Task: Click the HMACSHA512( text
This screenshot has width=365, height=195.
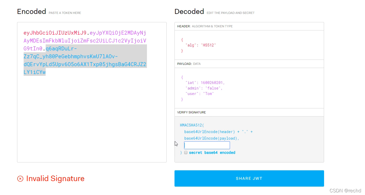Action: pos(192,125)
